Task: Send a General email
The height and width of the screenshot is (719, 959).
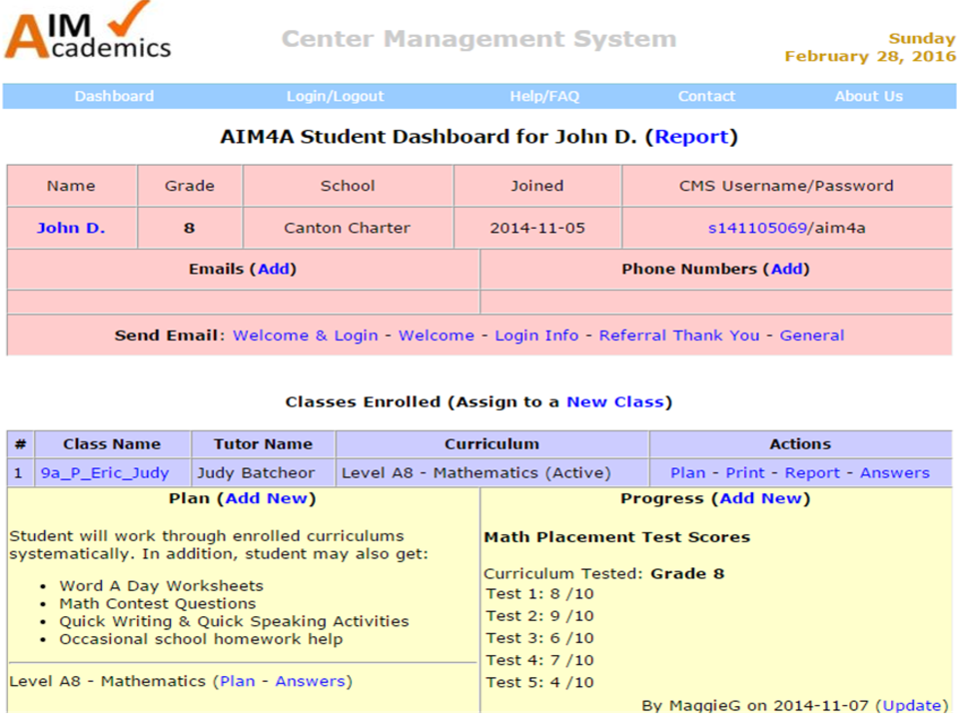Action: click(x=811, y=336)
